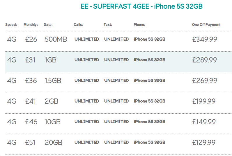Click the EE Superfast 4GEE iPhone 5S heading
The width and height of the screenshot is (232, 156).
tap(141, 6)
